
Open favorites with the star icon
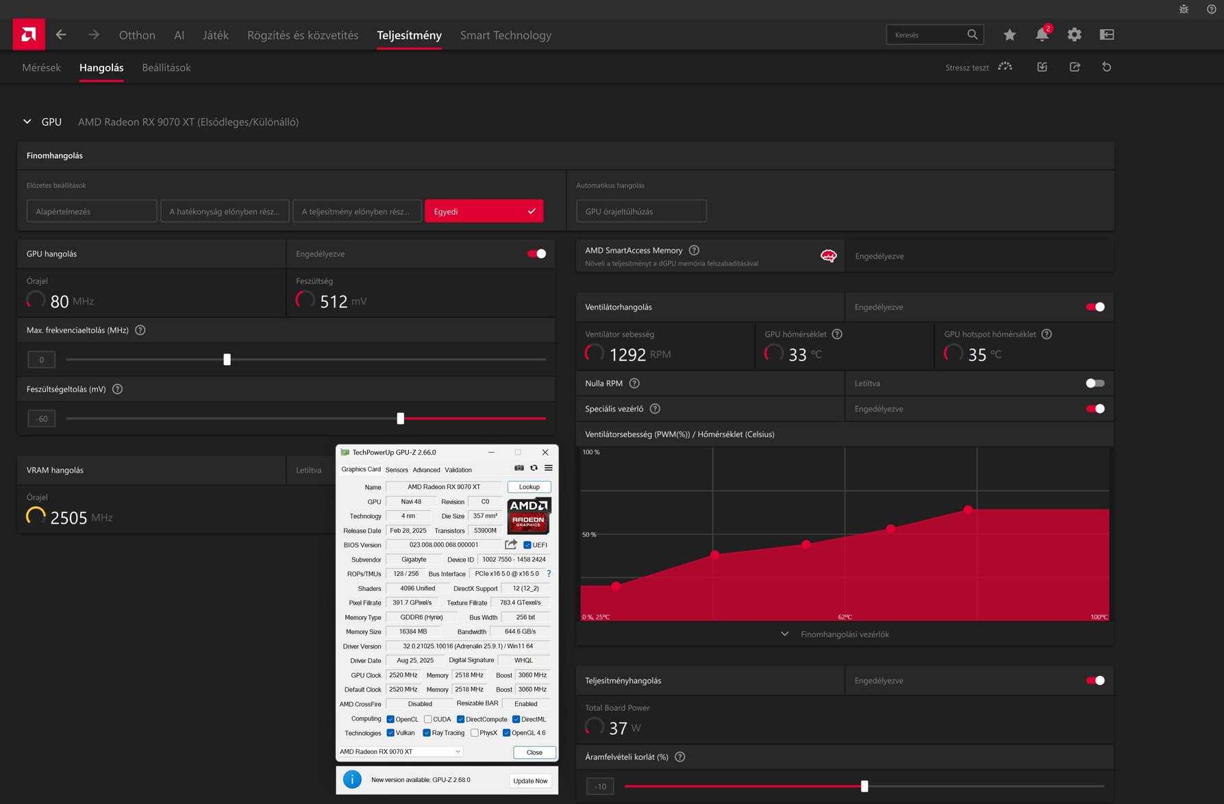click(x=1010, y=35)
